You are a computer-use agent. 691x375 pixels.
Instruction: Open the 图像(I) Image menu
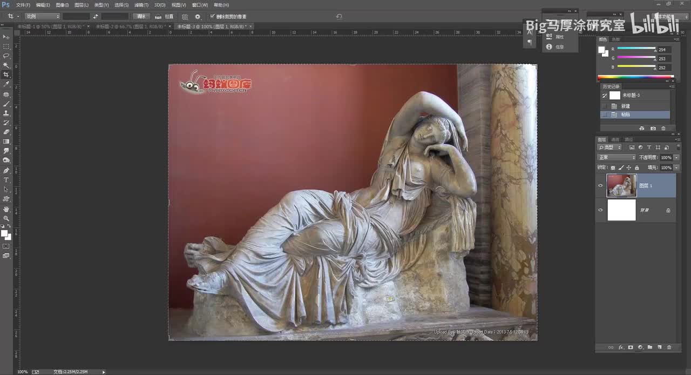62,5
